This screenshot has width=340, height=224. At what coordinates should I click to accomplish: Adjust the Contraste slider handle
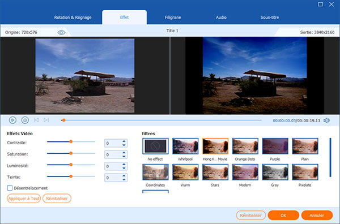[x=71, y=141]
